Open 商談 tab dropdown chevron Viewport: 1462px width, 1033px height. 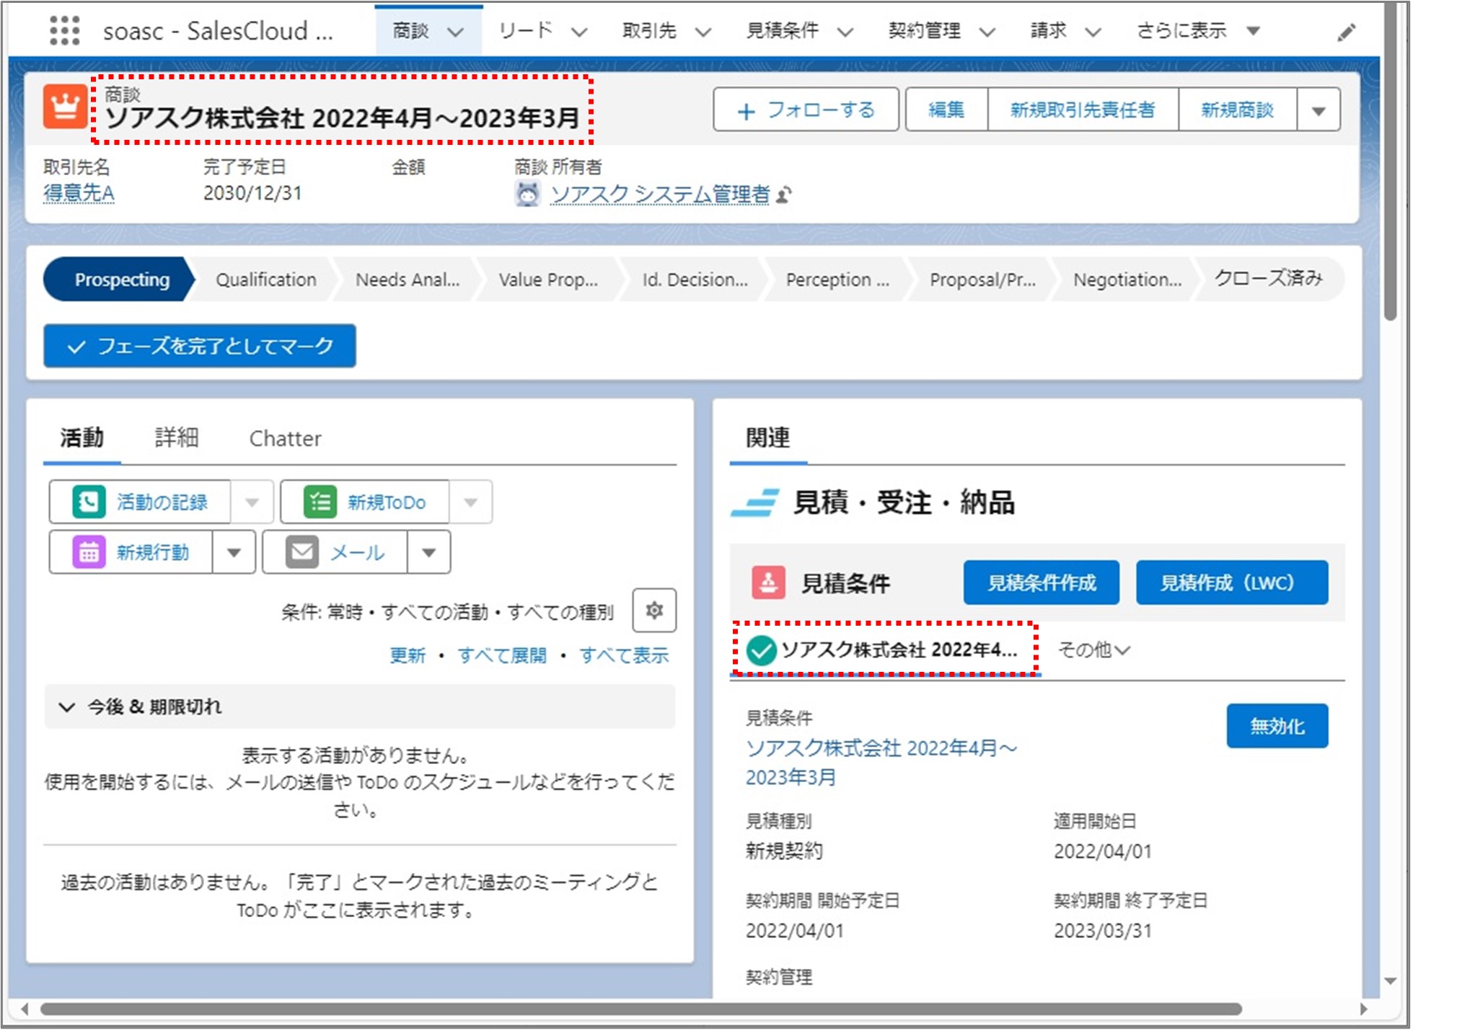tap(456, 32)
